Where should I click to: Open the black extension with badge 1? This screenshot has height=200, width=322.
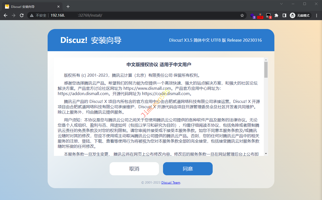269,16
